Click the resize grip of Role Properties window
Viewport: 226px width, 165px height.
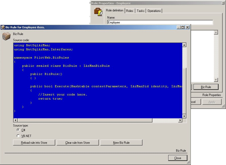point(223,106)
